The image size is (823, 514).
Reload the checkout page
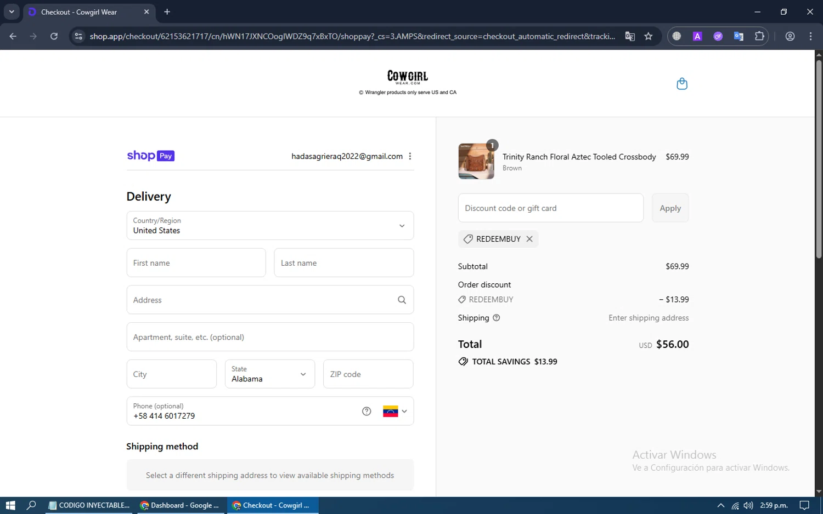(54, 36)
